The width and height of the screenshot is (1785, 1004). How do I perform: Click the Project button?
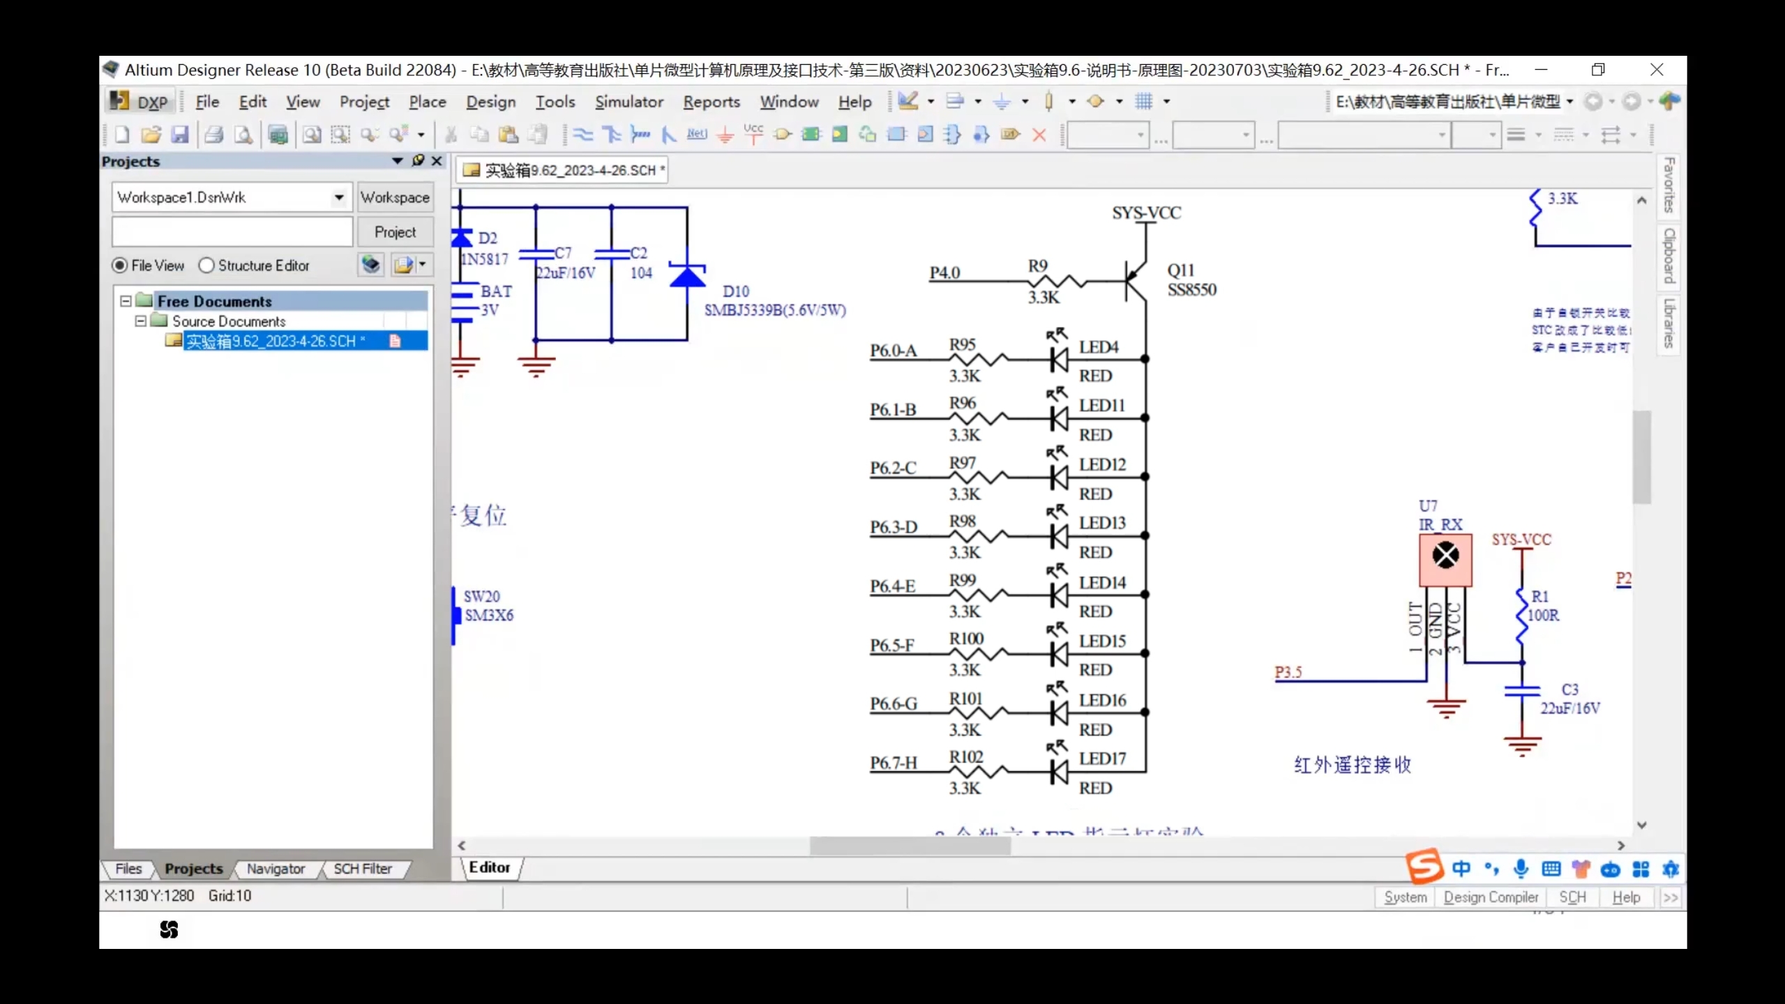point(395,232)
